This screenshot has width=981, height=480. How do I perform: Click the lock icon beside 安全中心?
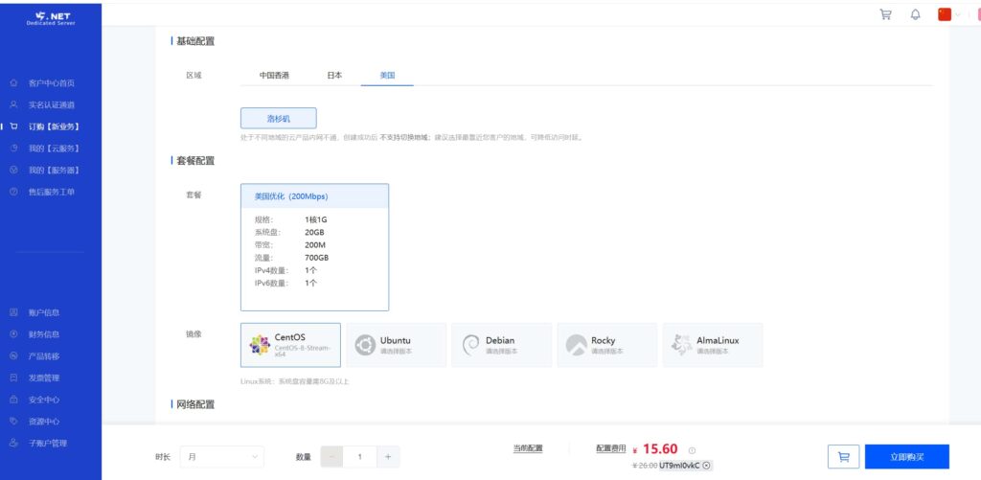point(13,400)
